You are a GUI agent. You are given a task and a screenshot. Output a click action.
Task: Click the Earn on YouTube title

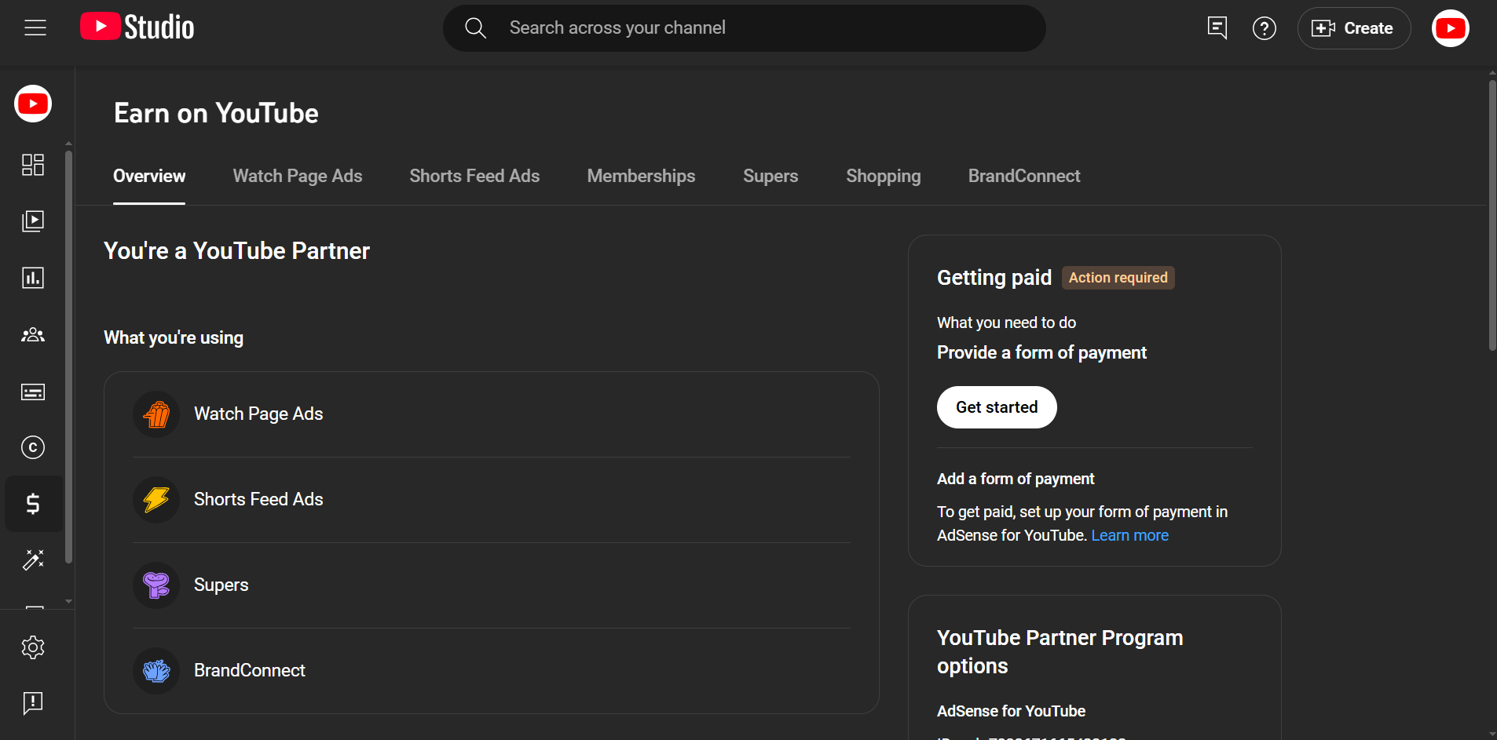[216, 114]
